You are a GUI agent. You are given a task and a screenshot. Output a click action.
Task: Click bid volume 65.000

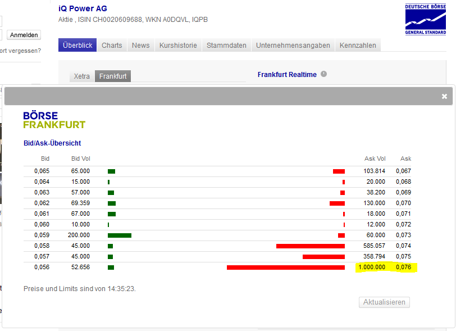point(80,171)
